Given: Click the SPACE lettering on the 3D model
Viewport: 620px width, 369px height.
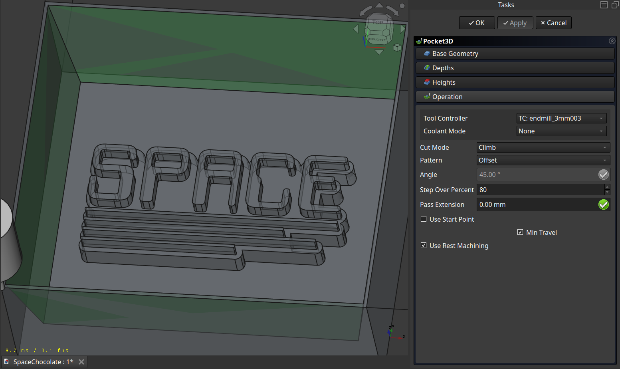Looking at the screenshot, I should (222, 182).
